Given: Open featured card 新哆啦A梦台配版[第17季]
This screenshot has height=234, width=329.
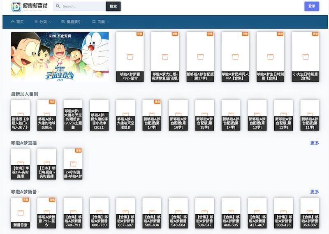Looking at the screenshot, I should [200, 57].
